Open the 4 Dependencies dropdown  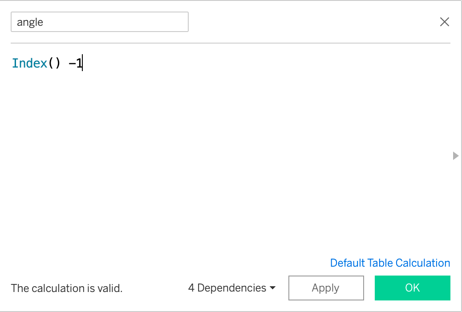pos(231,288)
